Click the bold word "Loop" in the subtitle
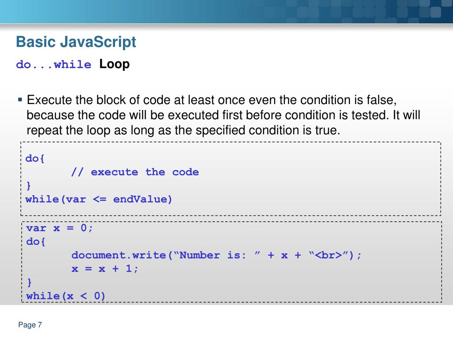The width and height of the screenshot is (453, 340). coord(115,64)
